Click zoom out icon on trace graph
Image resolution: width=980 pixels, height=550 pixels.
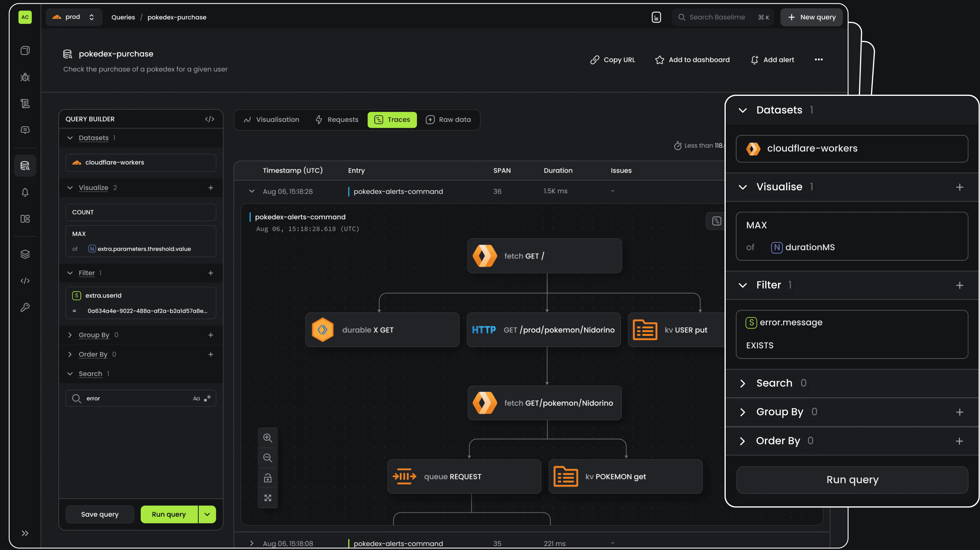(x=267, y=458)
